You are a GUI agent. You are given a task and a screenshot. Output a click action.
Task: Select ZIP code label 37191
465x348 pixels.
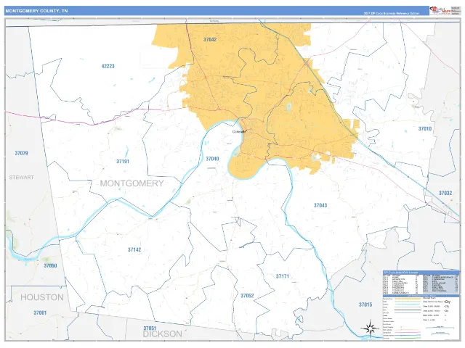(123, 161)
